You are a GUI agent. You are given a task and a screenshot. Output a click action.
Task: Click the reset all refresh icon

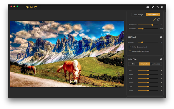[x=162, y=7]
